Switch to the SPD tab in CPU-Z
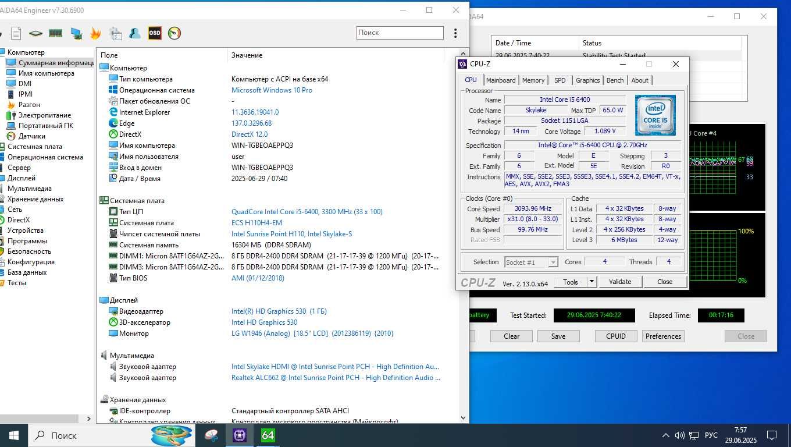 (x=560, y=80)
